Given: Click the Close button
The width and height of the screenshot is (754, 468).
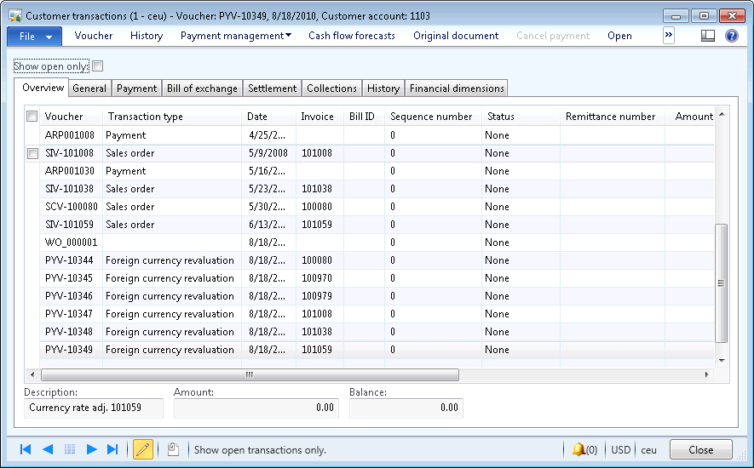Looking at the screenshot, I should click(x=700, y=450).
